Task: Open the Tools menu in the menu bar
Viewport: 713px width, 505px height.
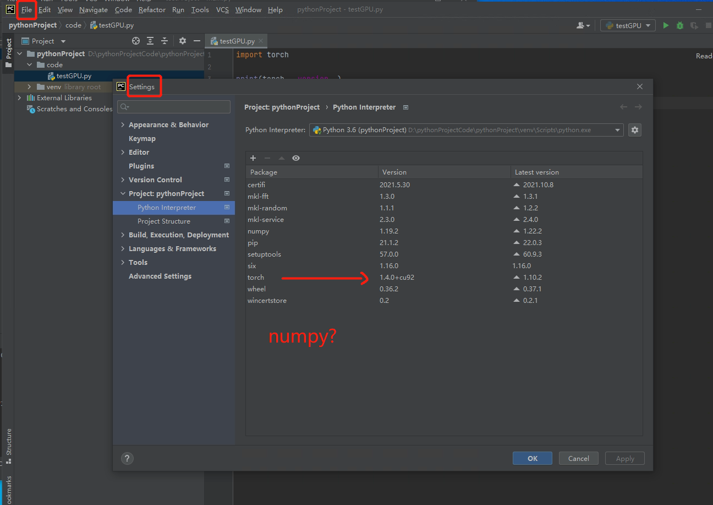Action: tap(200, 10)
